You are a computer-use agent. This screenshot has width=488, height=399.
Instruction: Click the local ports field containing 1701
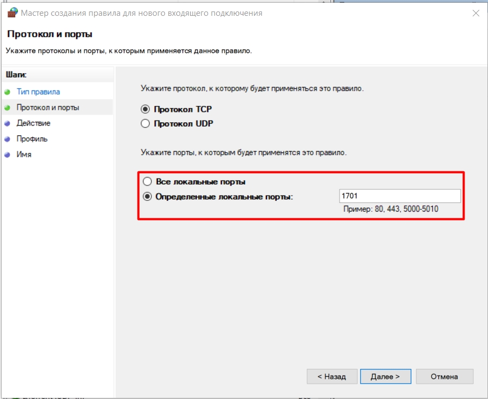pyautogui.click(x=400, y=196)
